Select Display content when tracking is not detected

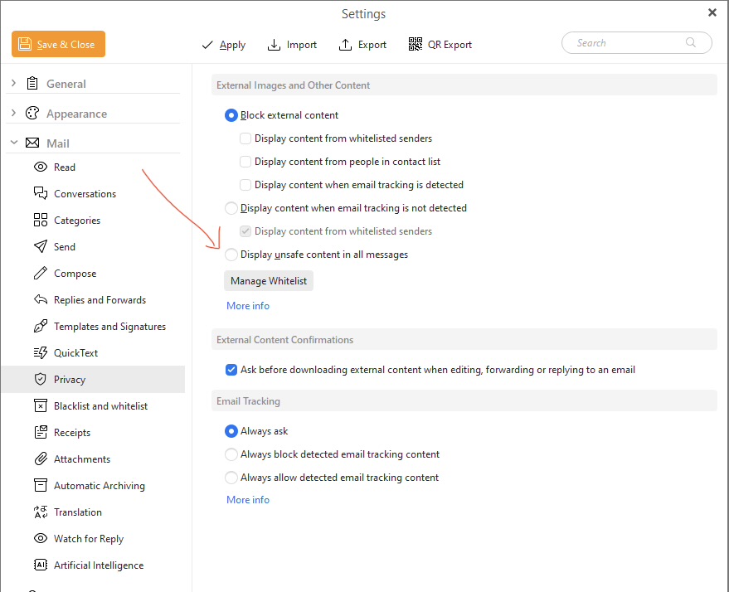tap(231, 208)
